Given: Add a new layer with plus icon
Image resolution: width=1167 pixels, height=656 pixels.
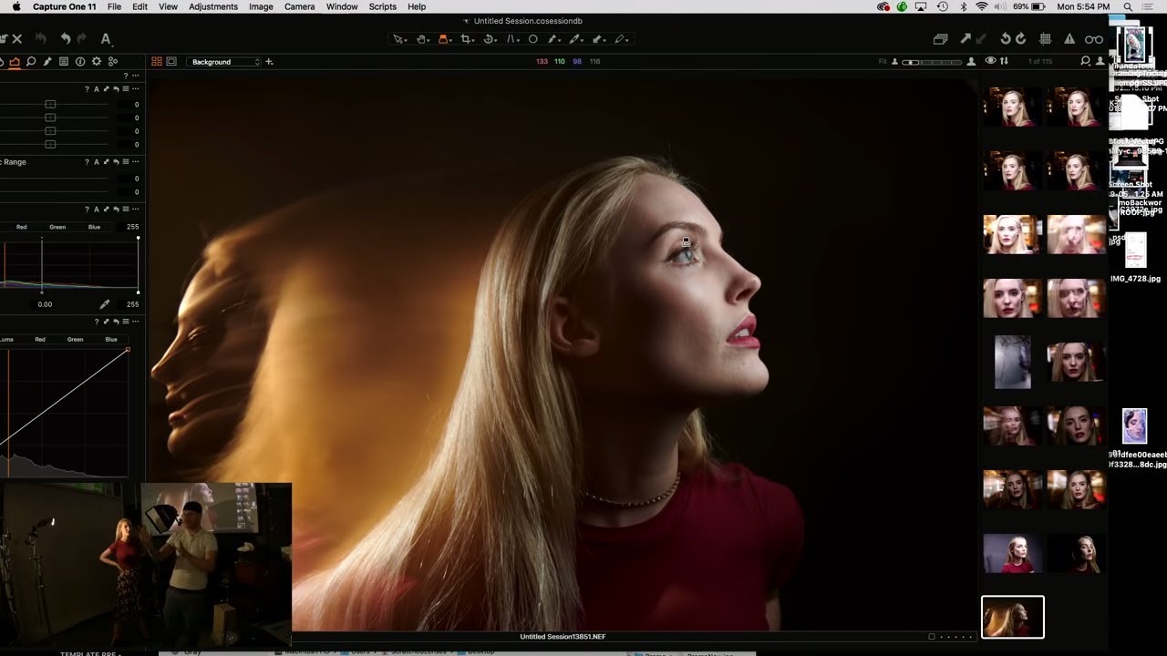Looking at the screenshot, I should pos(269,62).
